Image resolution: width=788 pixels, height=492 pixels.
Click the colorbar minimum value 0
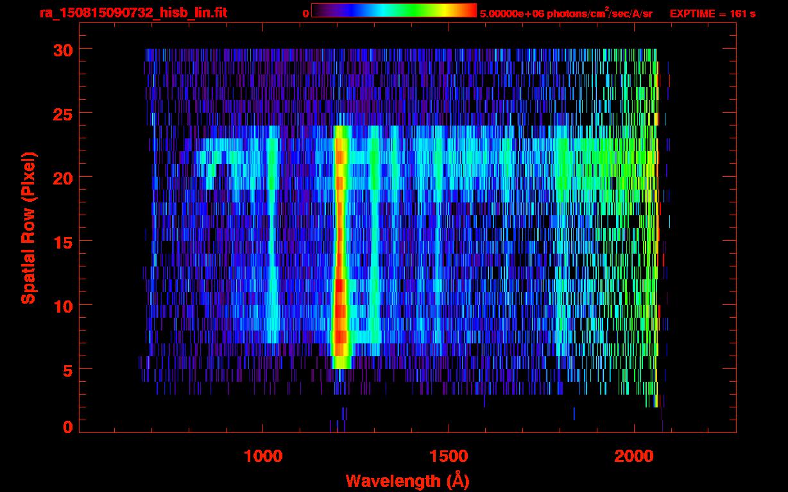coord(305,13)
